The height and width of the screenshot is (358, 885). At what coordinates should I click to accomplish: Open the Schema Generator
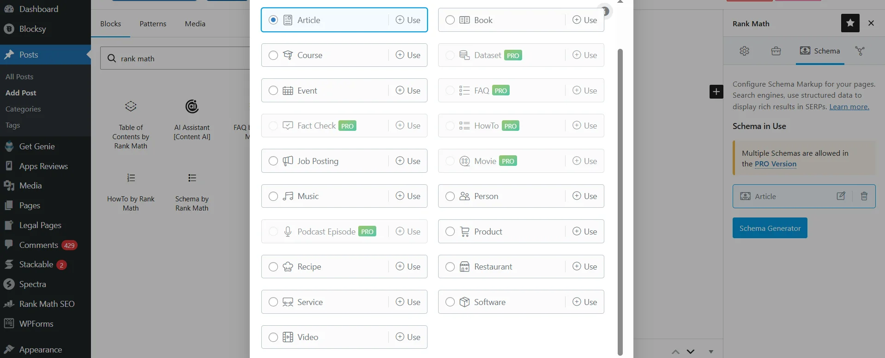(770, 228)
